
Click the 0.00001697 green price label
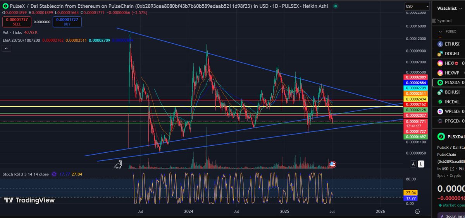[415, 137]
